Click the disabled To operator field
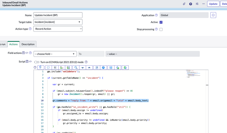The image size is (227, 133). pyautogui.click(x=91, y=54)
